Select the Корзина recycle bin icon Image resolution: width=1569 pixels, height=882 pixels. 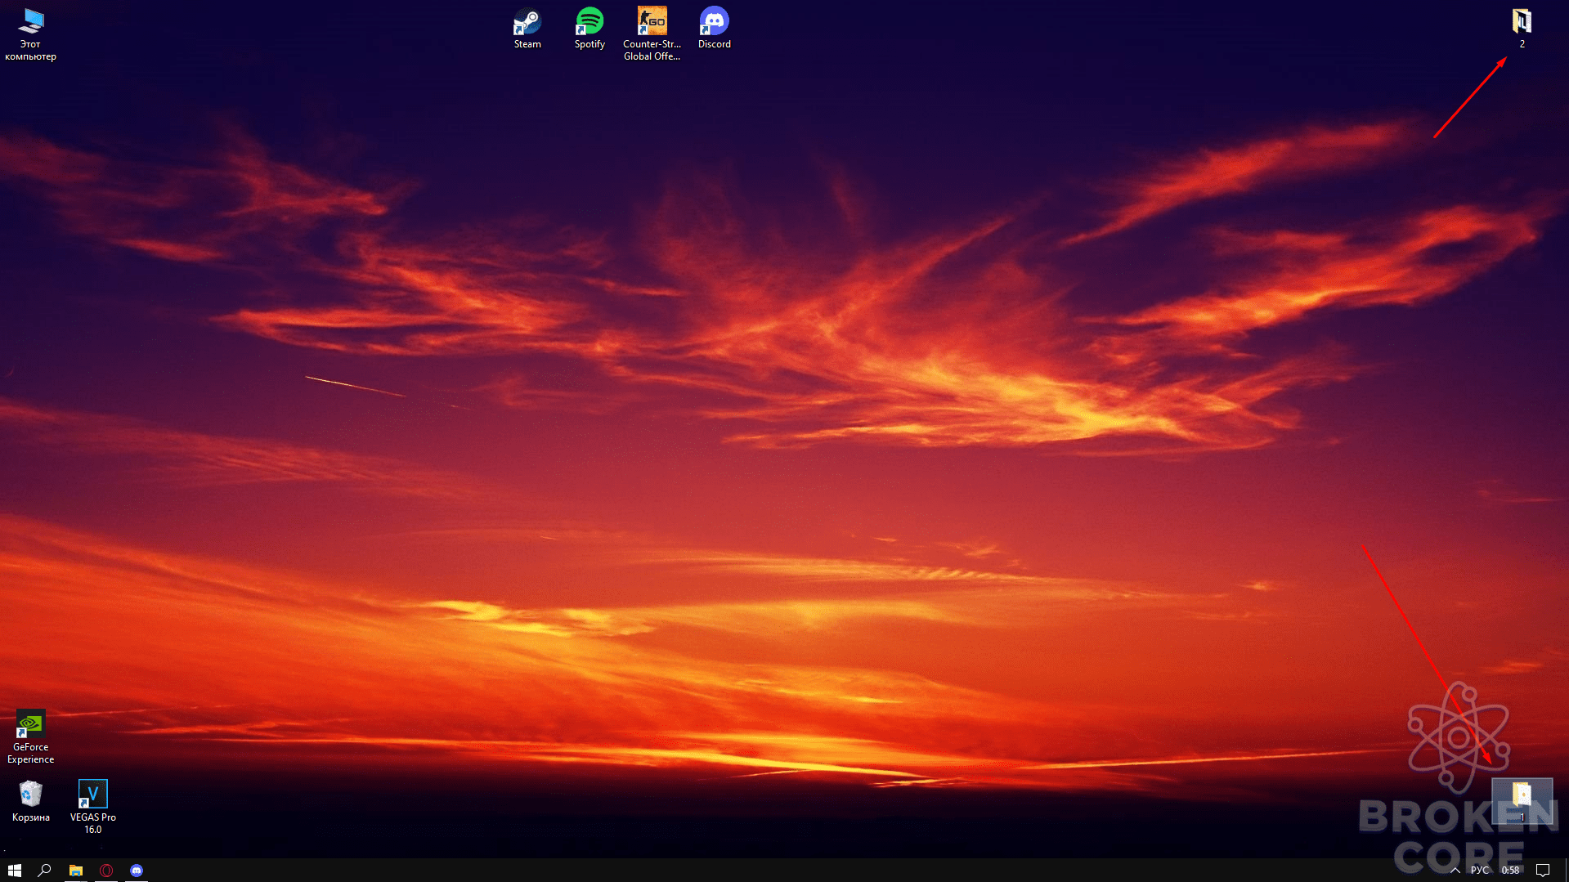(x=31, y=801)
